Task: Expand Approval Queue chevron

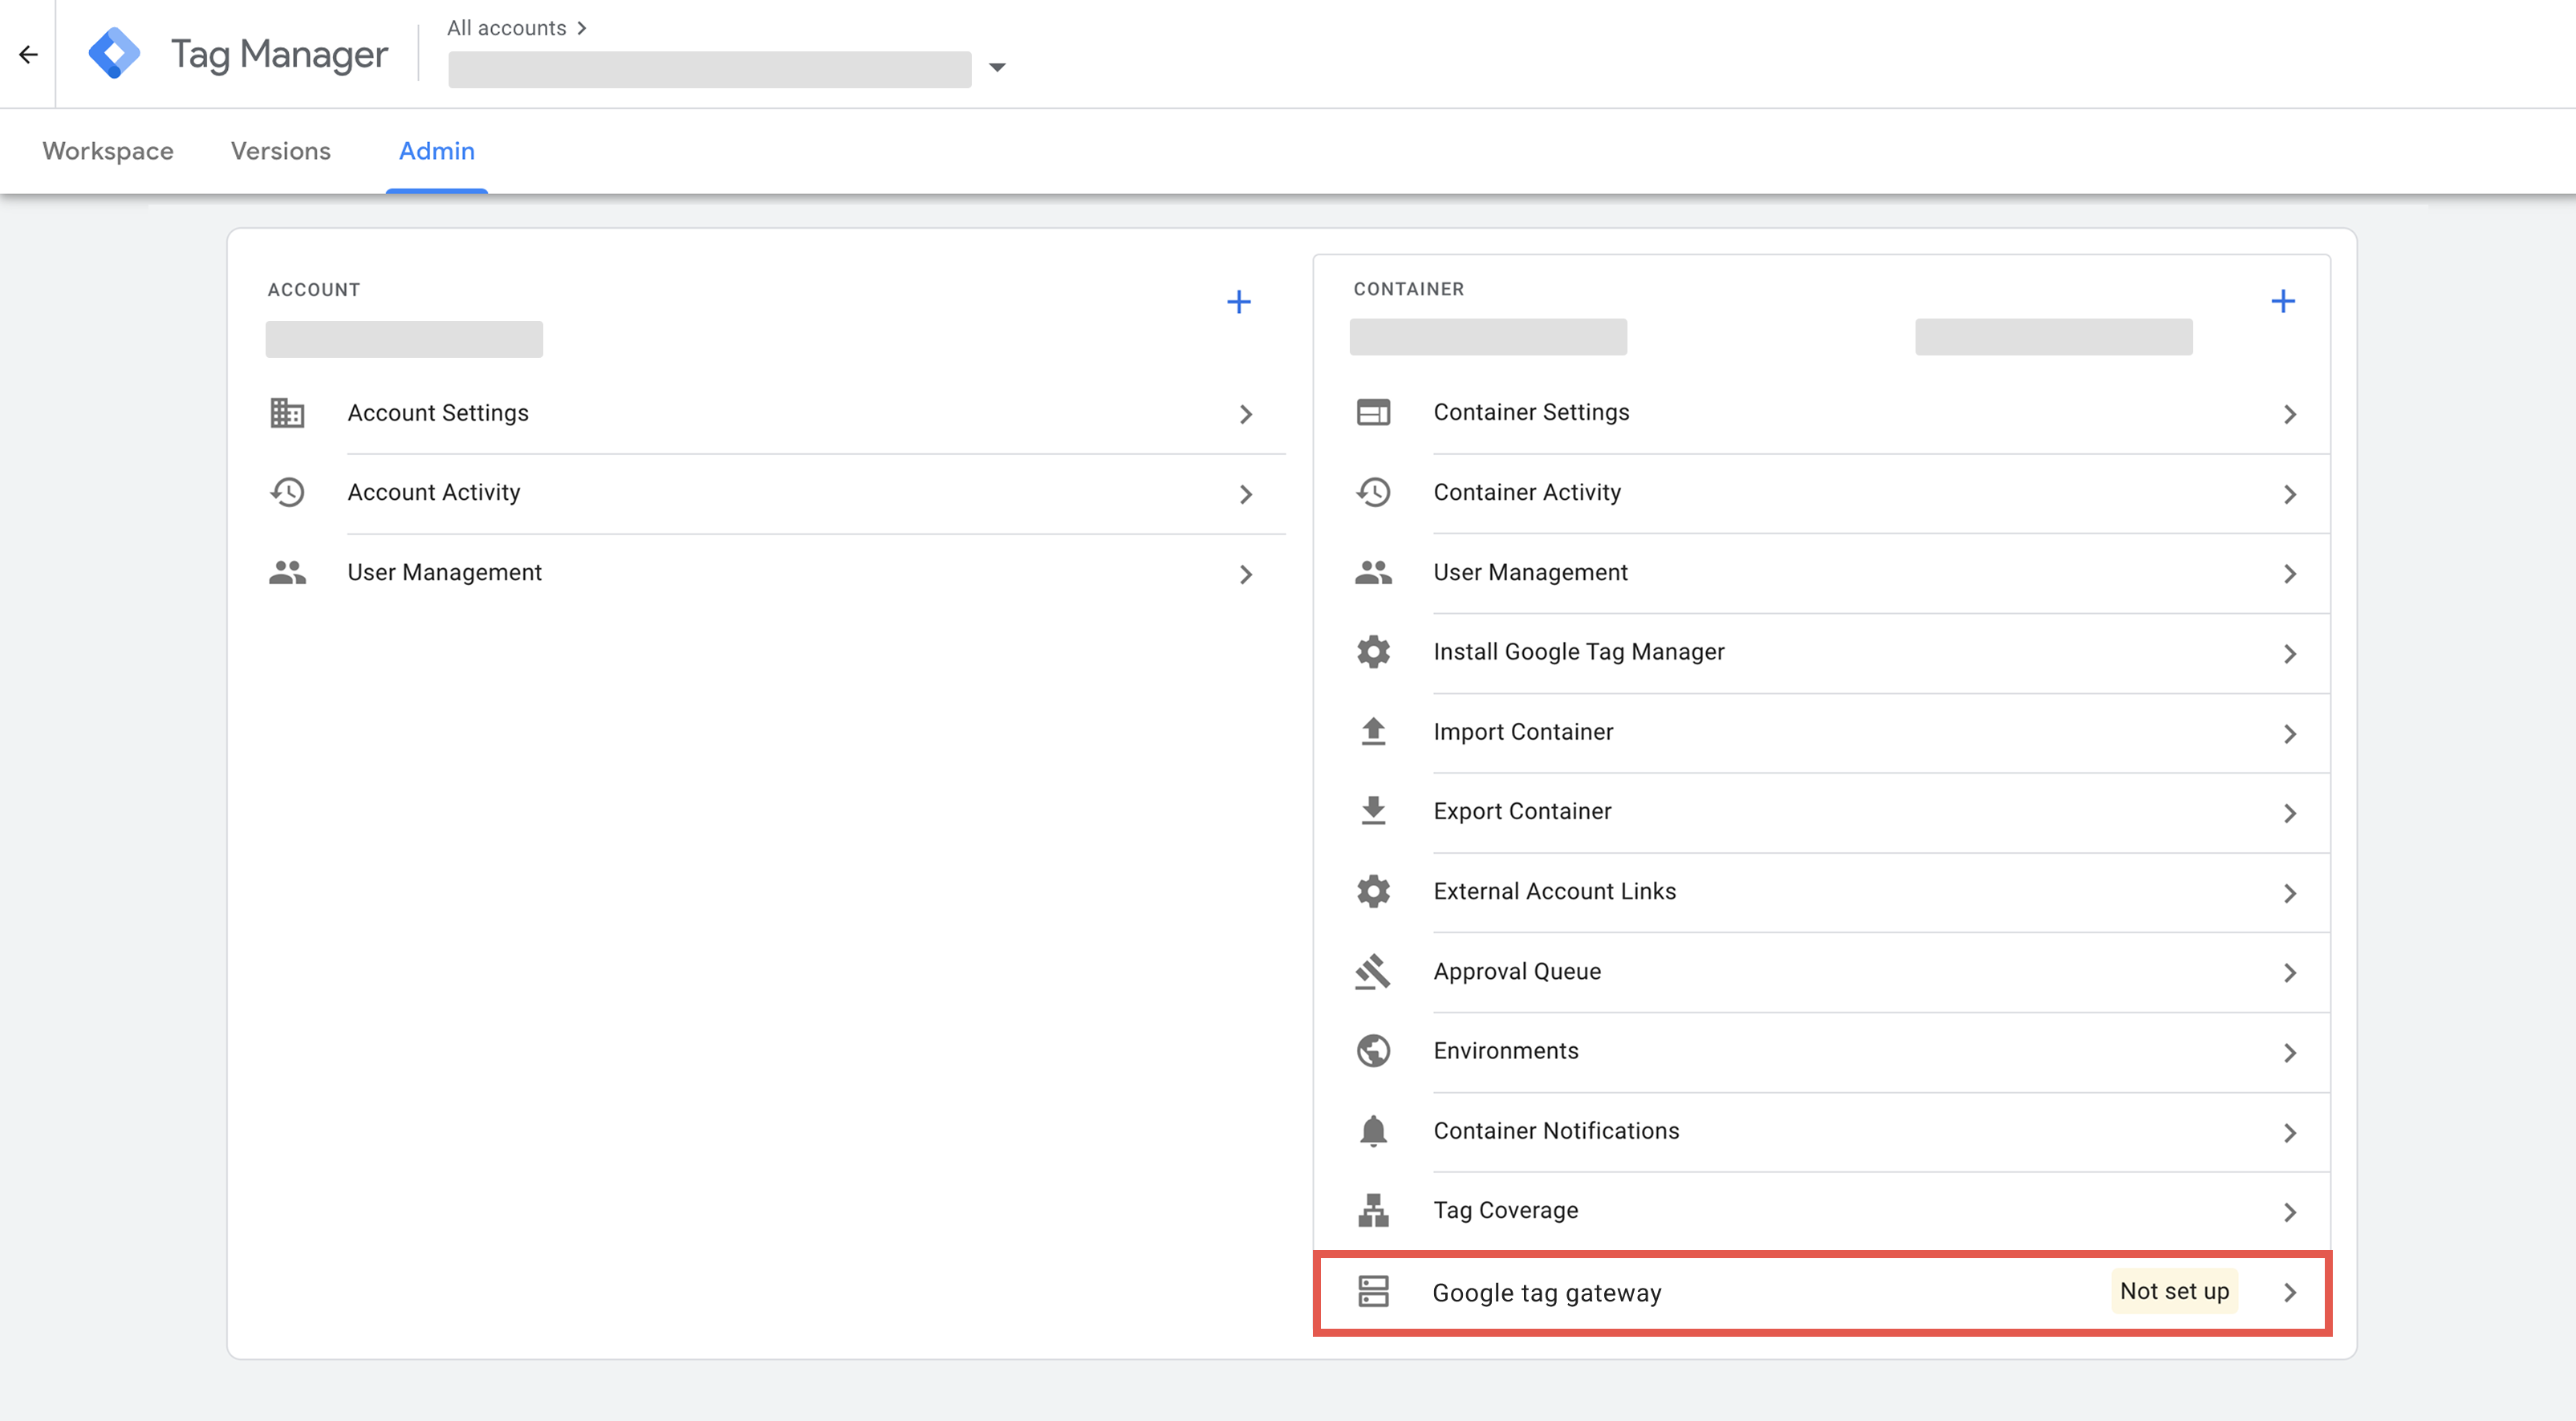Action: click(2290, 973)
